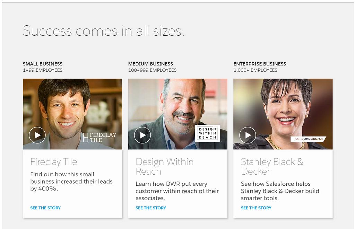Select the Stanley Black & Decker card title
This screenshot has width=355, height=229.
[272, 166]
